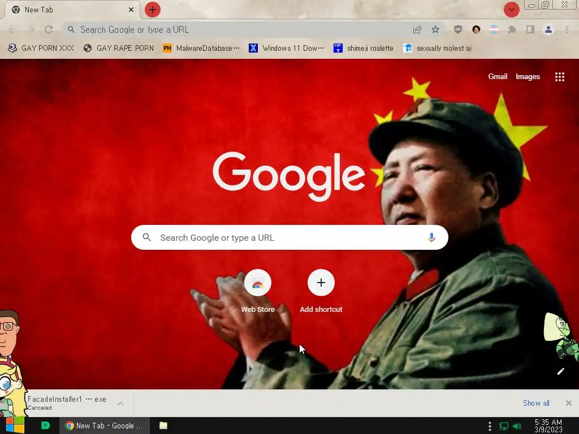Click the Google search box on the page
The width and height of the screenshot is (579, 434).
pos(289,237)
